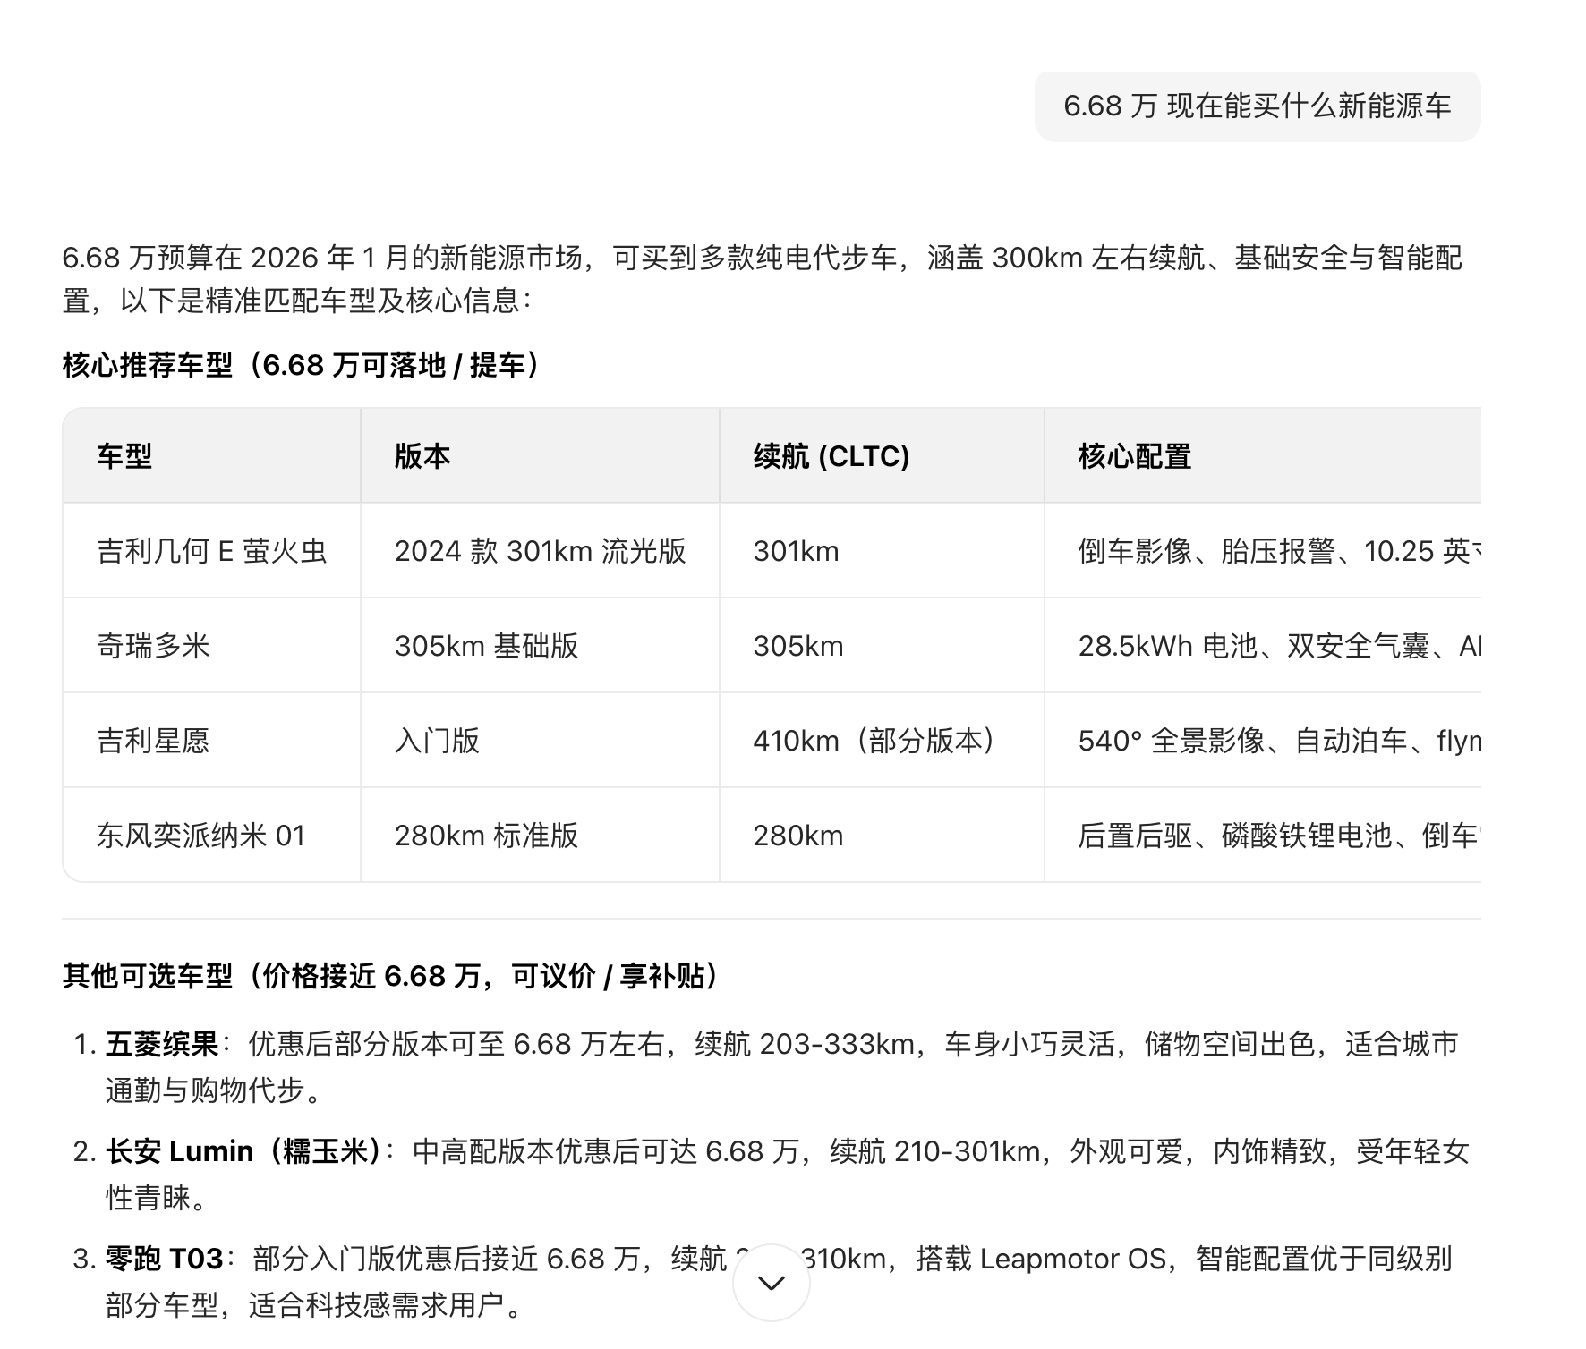Image resolution: width=1586 pixels, height=1349 pixels.
Task: Click the 后置后驱、磷酸铁锂电池 configuration cell
Action: (x=1263, y=836)
